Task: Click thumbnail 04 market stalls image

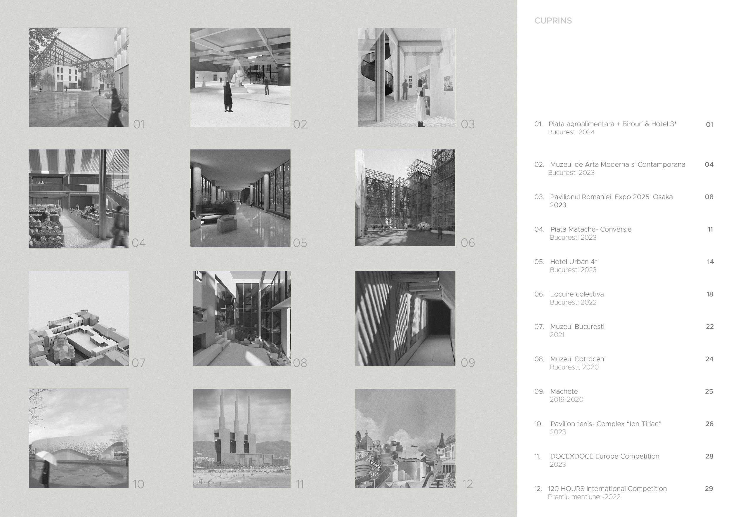Action: 79,199
